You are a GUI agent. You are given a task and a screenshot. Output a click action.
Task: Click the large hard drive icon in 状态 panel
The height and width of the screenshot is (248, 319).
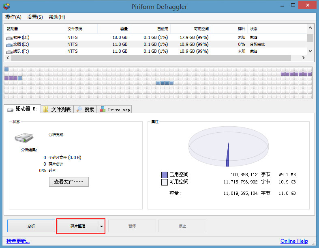click(x=24, y=138)
